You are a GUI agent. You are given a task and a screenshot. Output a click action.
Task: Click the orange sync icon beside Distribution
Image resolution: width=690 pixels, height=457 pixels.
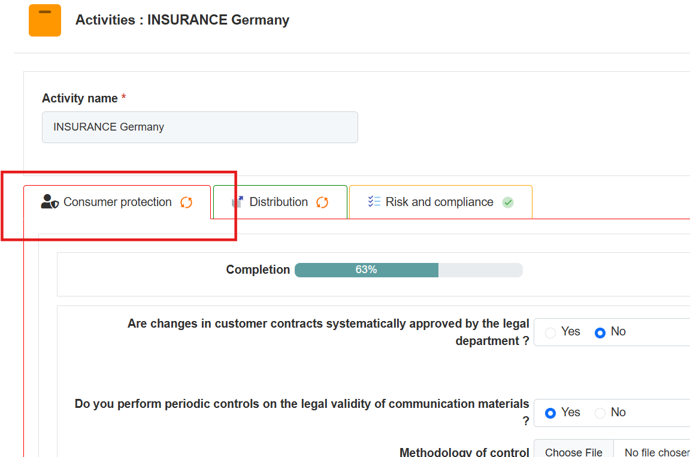322,202
